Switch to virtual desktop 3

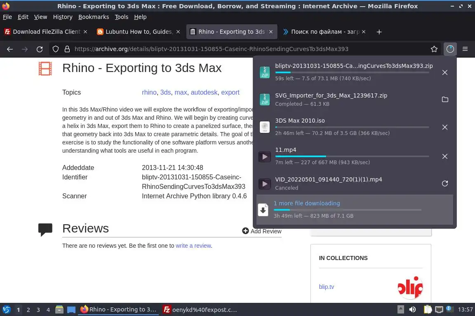tap(38, 310)
